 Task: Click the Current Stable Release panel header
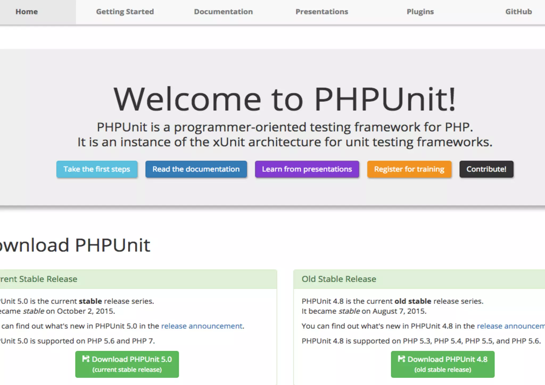pyautogui.click(x=39, y=279)
